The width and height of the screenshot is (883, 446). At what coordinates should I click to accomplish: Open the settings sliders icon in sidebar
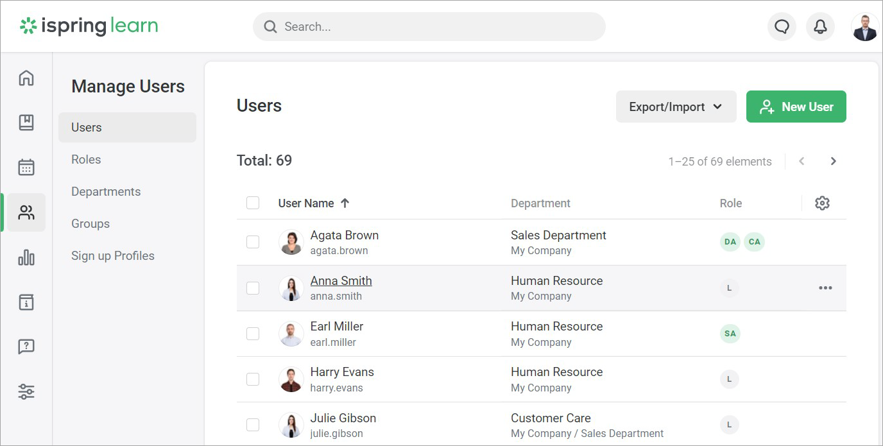pos(26,391)
